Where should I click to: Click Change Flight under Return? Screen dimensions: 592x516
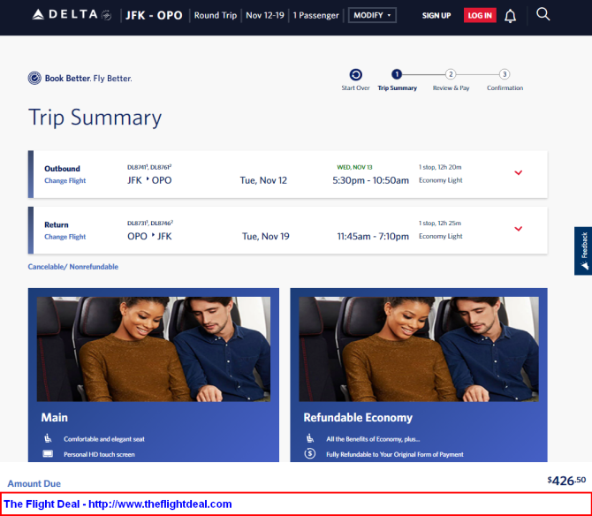(65, 237)
